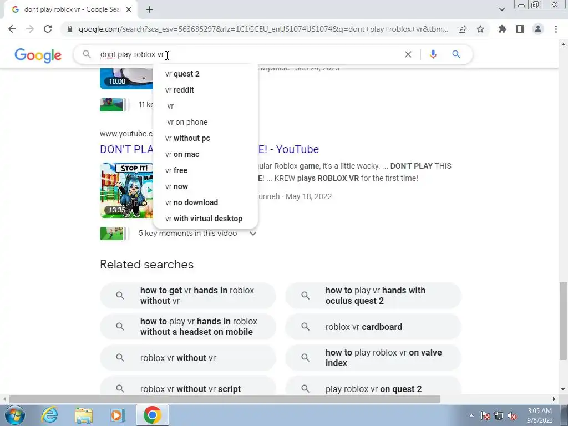Image resolution: width=568 pixels, height=426 pixels.
Task: Open Chrome profile avatar
Action: 538,29
